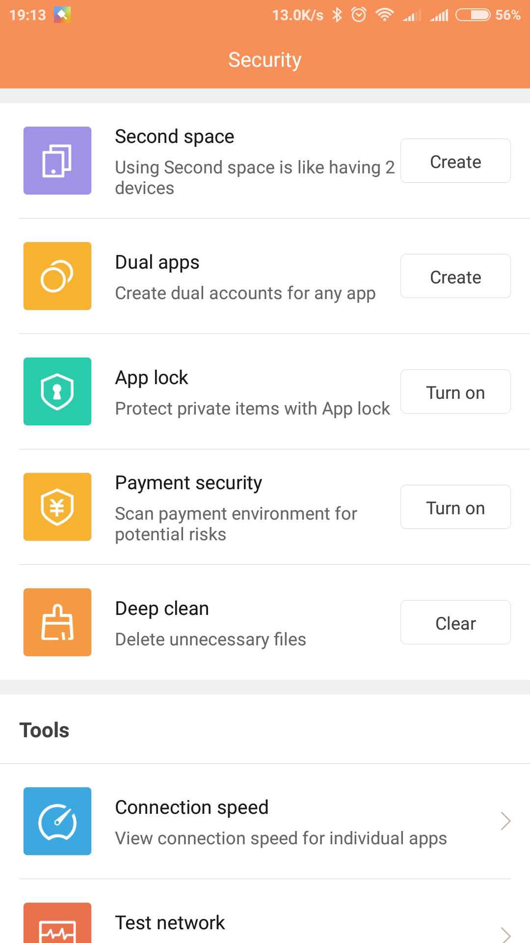Tap the Payment security yen shield icon
530x943 pixels.
pos(57,507)
